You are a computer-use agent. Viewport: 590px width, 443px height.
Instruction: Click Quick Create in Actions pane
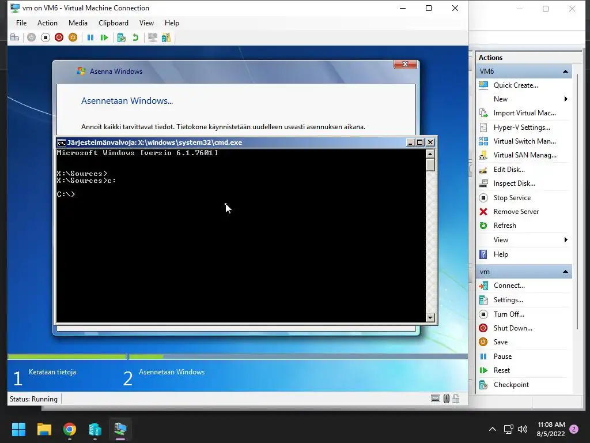click(516, 85)
